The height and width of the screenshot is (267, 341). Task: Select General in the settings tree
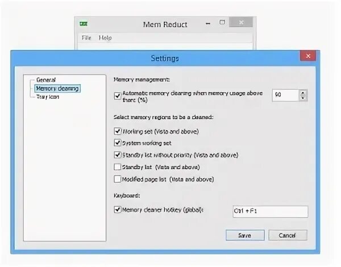click(46, 80)
